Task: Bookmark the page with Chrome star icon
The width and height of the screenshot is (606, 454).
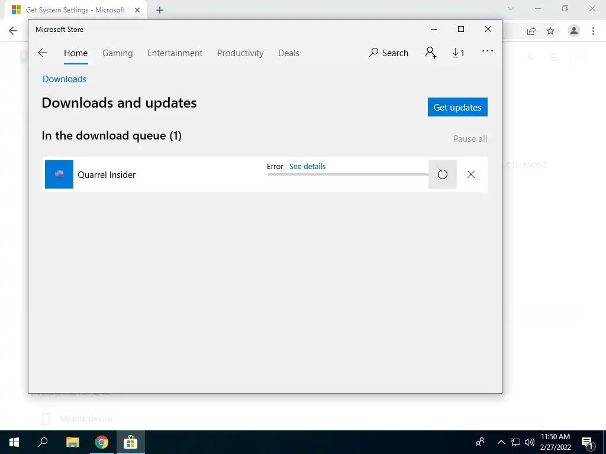Action: pos(550,31)
